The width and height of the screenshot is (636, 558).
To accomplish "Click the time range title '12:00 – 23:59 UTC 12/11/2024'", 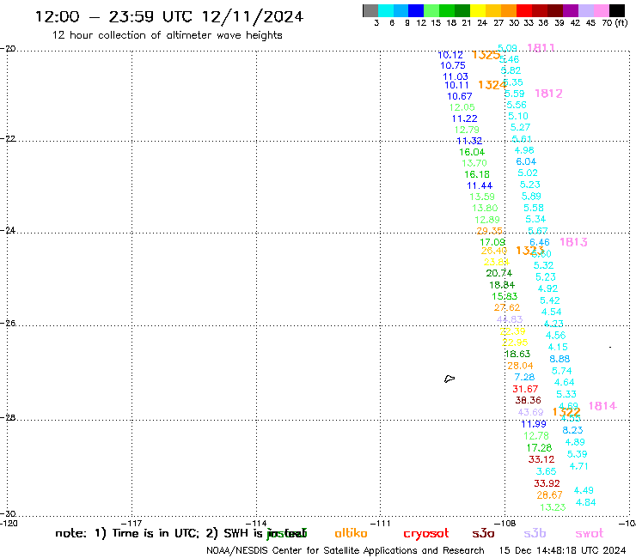I will click(169, 16).
